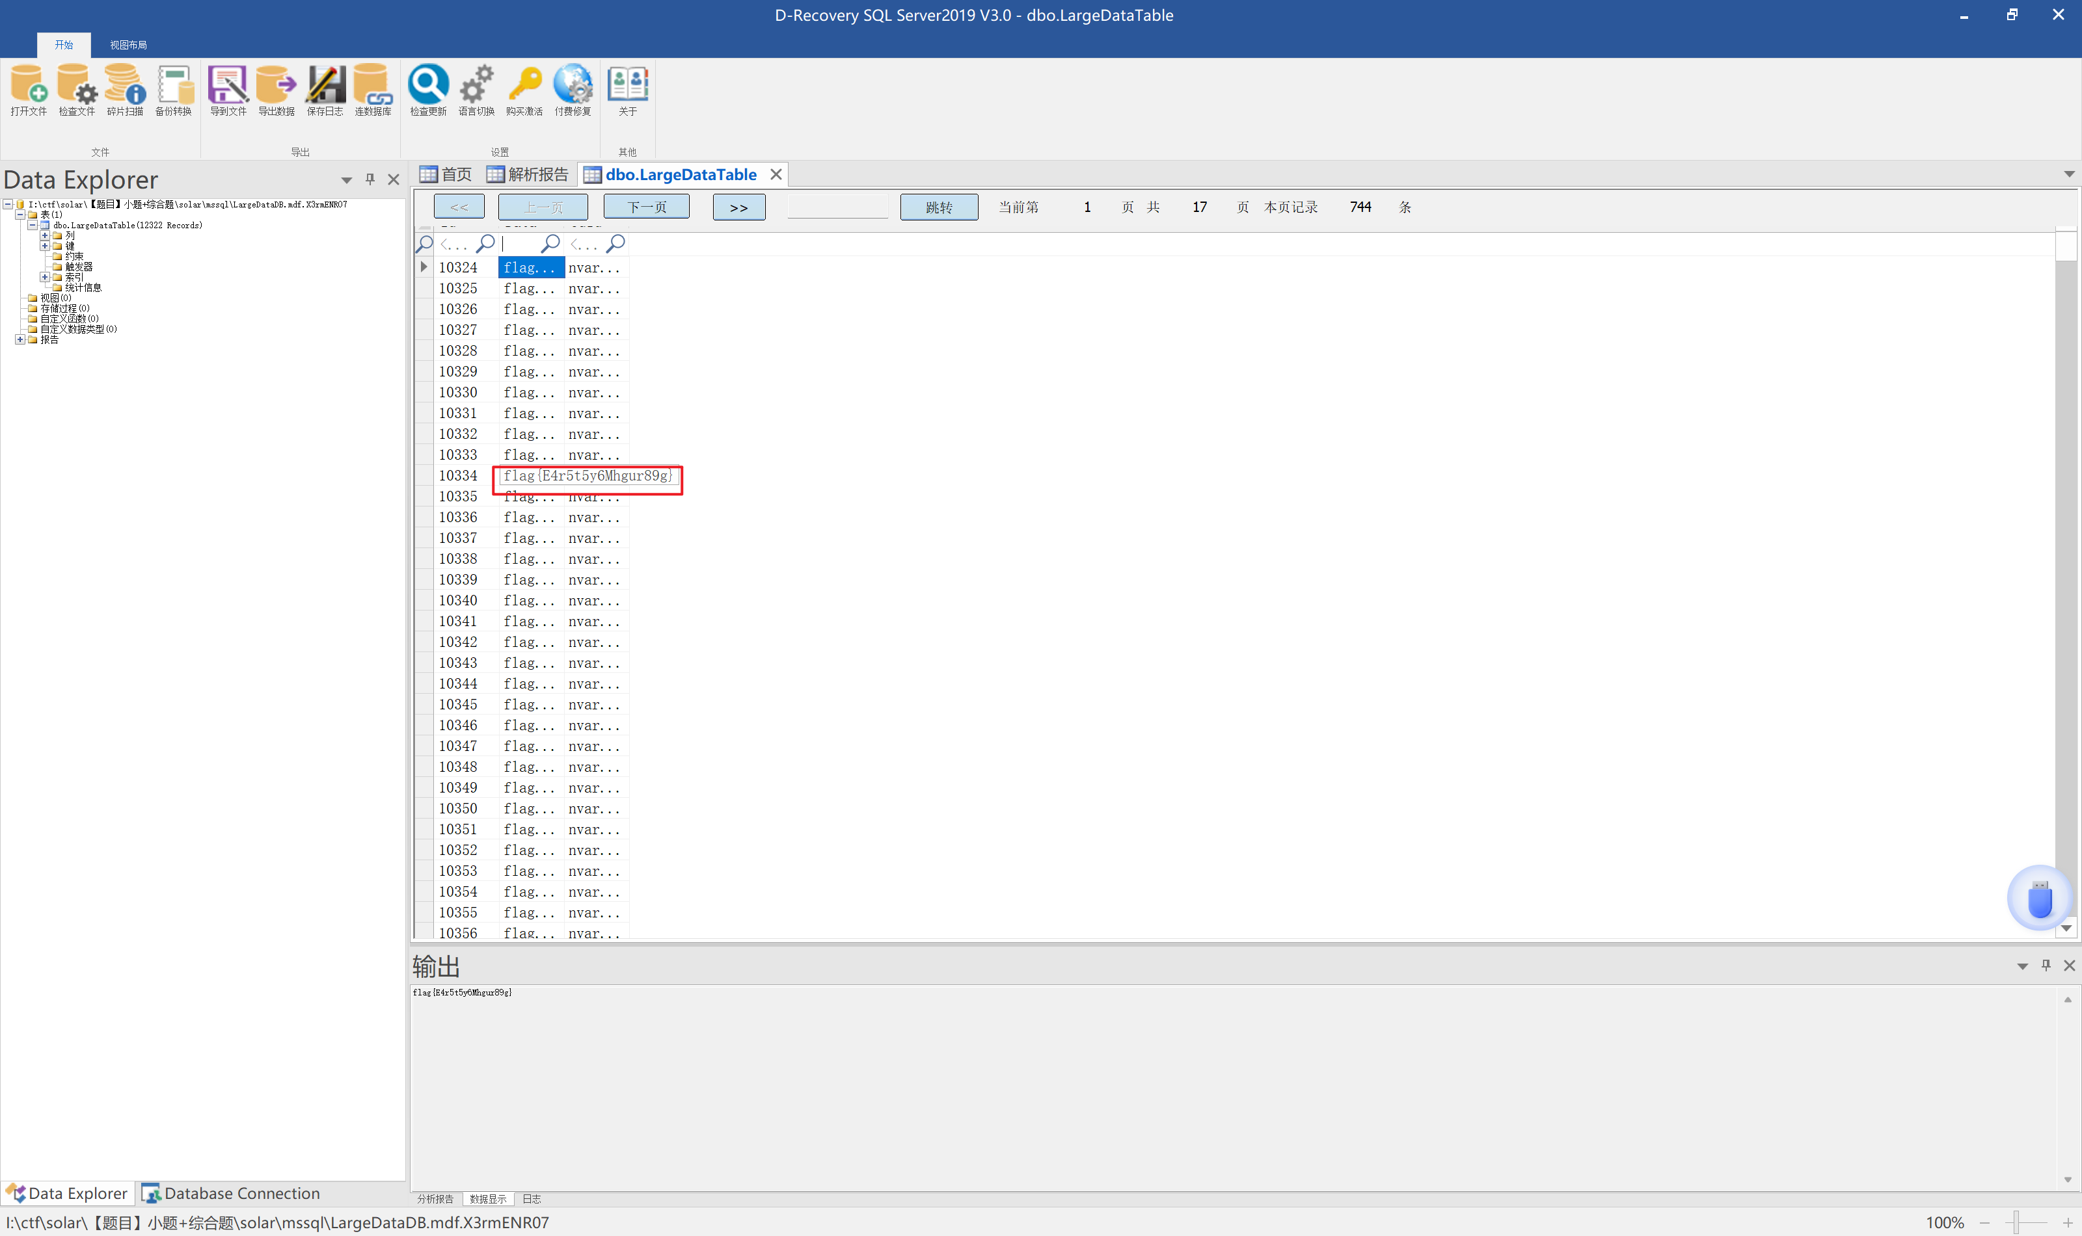
Task: Click the 打开文件 open file icon
Action: pos(29,86)
